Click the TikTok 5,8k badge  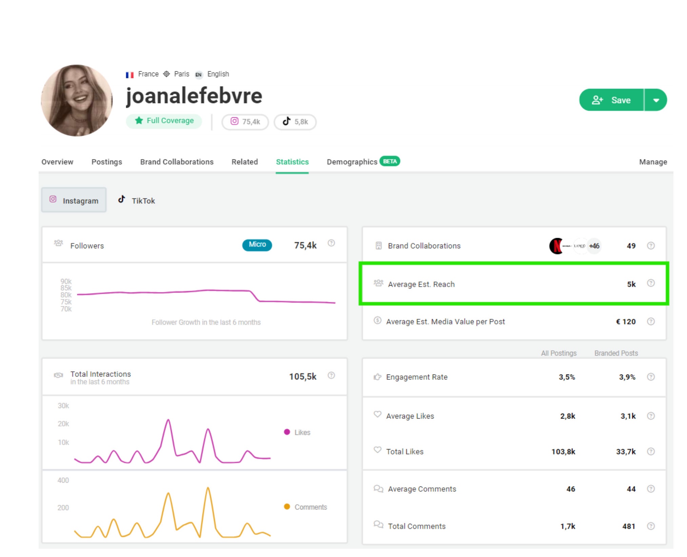click(295, 121)
